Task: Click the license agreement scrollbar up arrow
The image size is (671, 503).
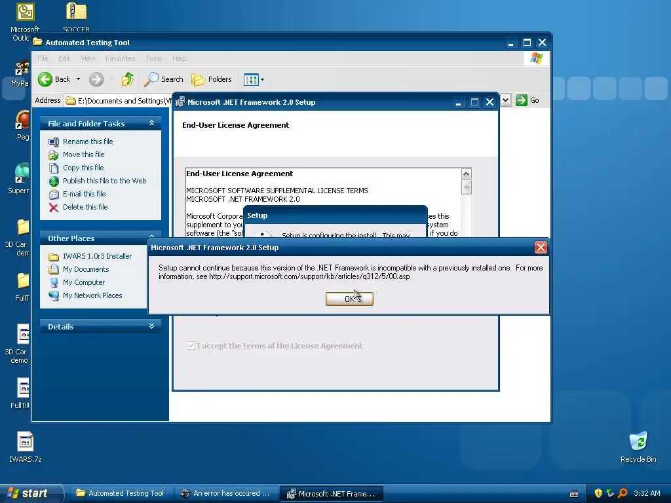Action: point(467,174)
